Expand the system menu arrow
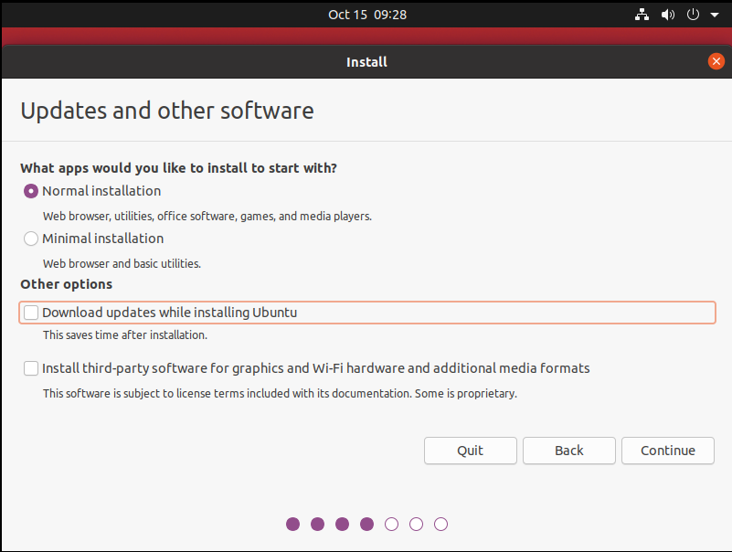The height and width of the screenshot is (552, 732). click(x=715, y=15)
